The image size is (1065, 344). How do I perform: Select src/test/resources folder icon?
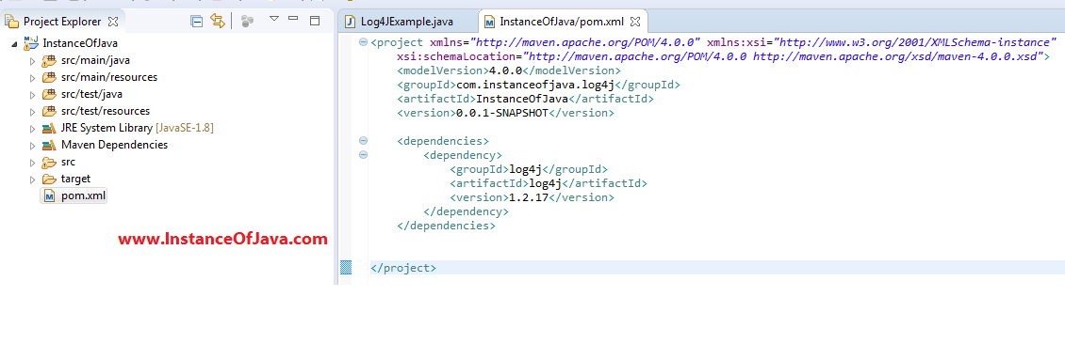click(49, 111)
